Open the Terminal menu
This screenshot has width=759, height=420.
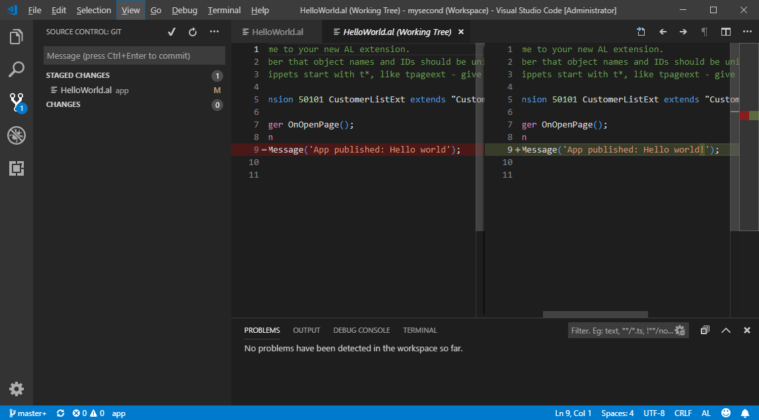tap(224, 11)
